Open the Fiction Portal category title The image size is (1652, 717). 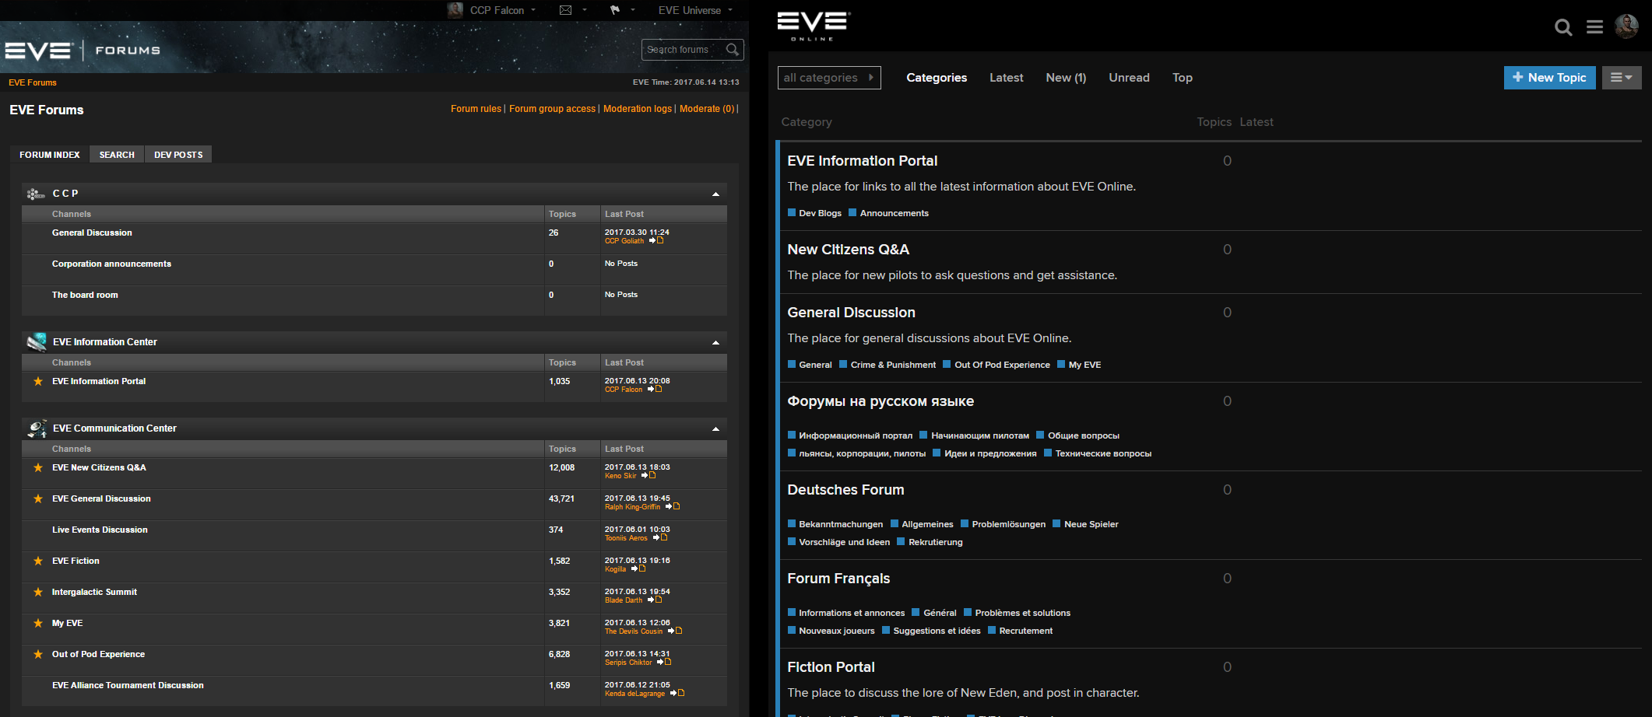tap(831, 667)
